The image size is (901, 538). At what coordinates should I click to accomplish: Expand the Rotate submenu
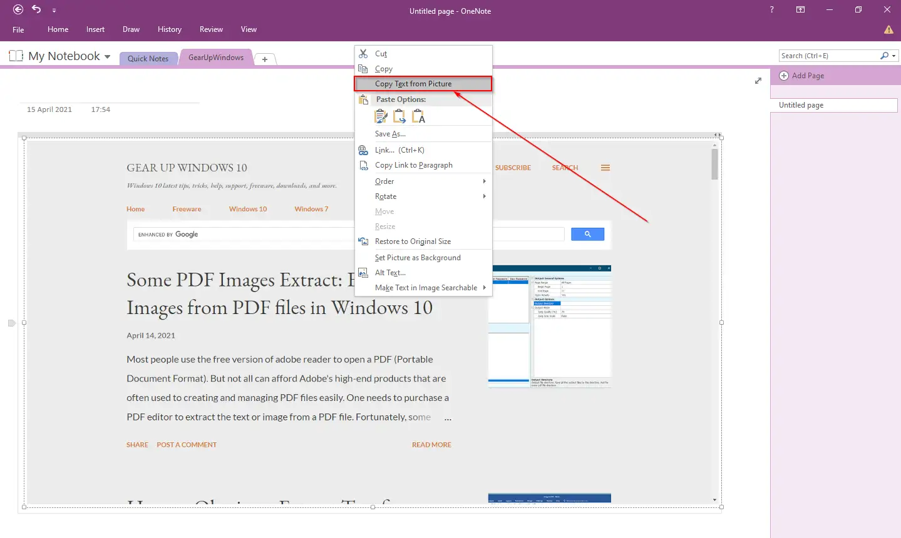coord(423,196)
